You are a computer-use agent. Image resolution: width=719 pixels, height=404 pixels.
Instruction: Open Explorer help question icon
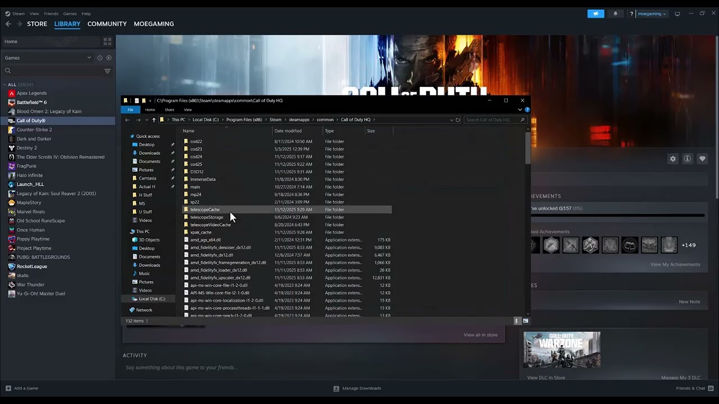[x=527, y=110]
